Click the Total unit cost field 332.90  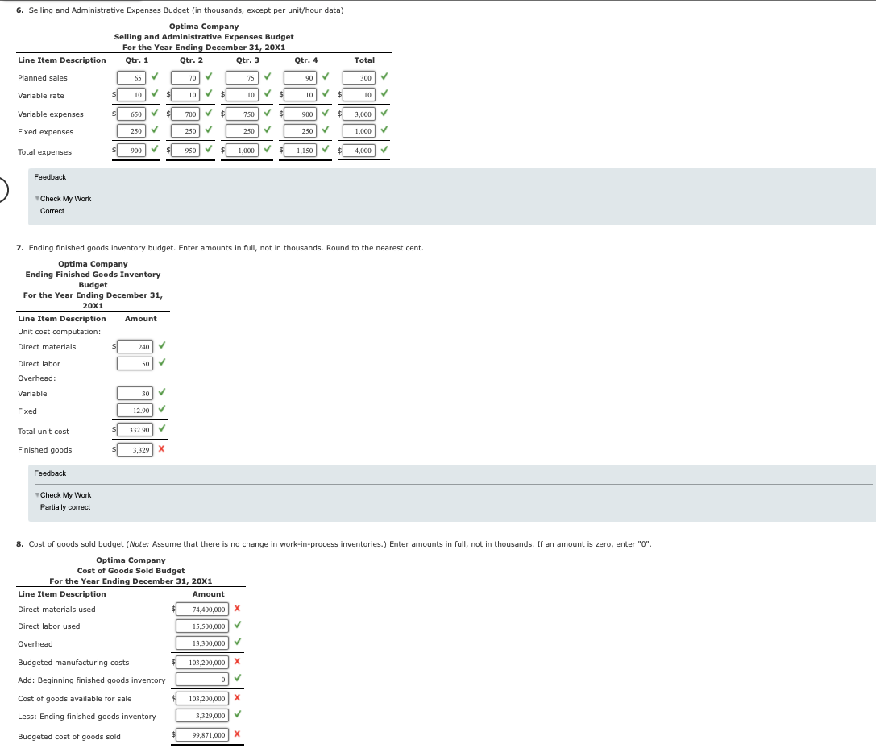point(135,430)
